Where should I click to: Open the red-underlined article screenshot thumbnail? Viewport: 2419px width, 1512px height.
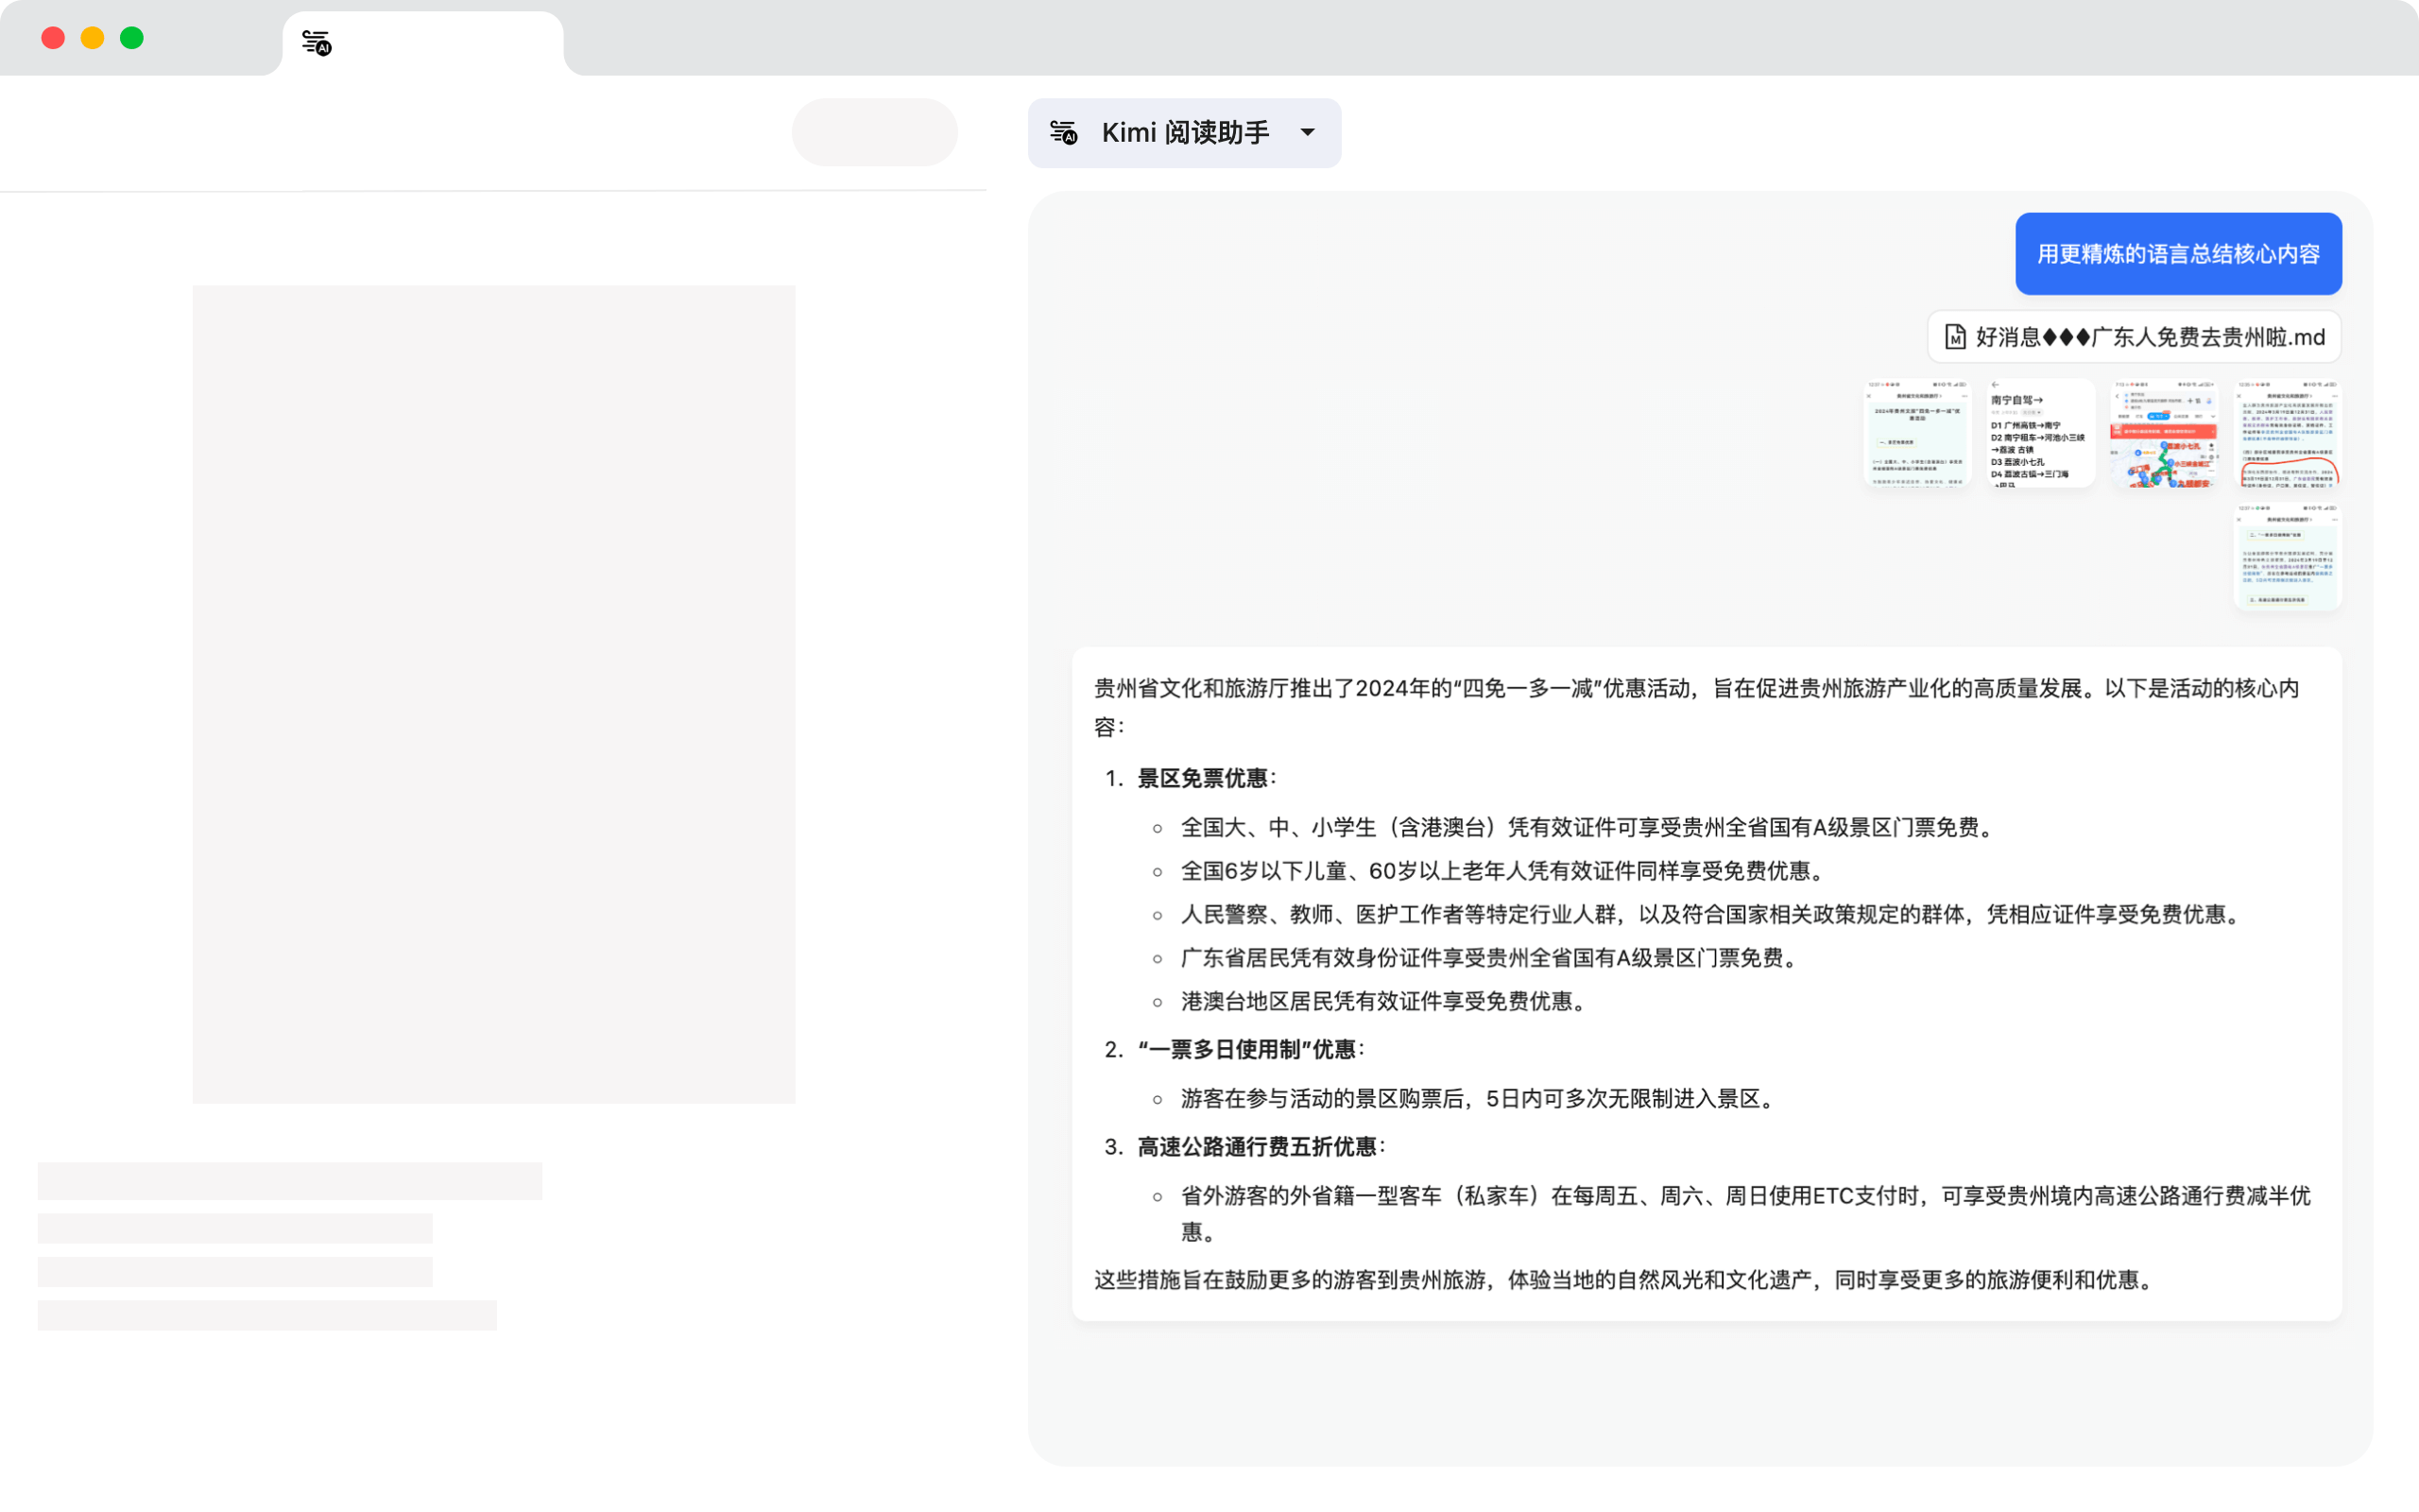pos(2286,433)
